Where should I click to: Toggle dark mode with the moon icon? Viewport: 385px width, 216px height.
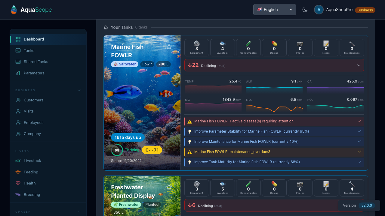tap(305, 10)
